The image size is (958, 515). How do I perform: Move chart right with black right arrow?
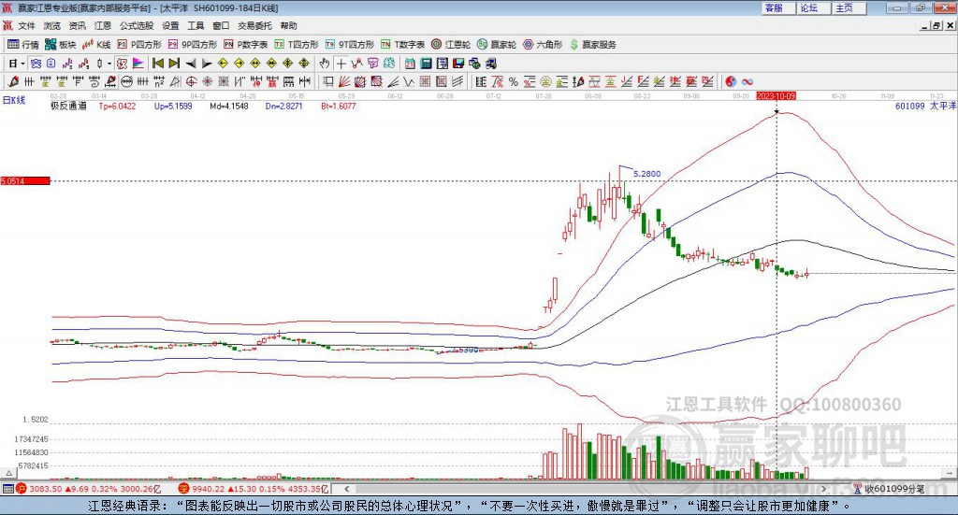point(207,64)
